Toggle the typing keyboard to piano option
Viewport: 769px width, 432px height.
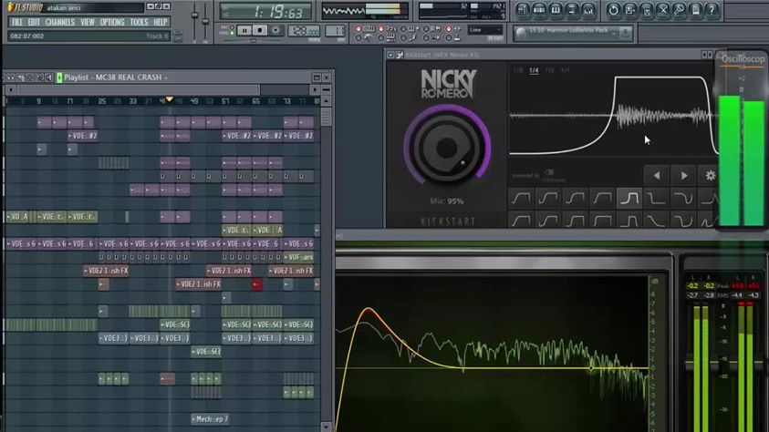[359, 29]
